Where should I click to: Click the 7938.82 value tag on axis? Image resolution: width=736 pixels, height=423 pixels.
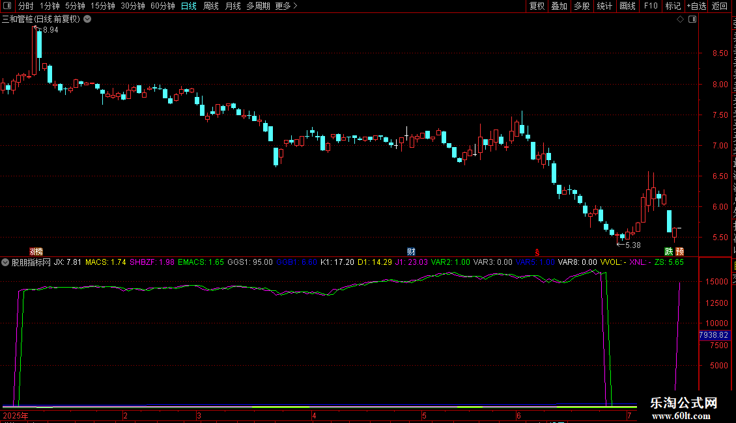click(x=713, y=335)
